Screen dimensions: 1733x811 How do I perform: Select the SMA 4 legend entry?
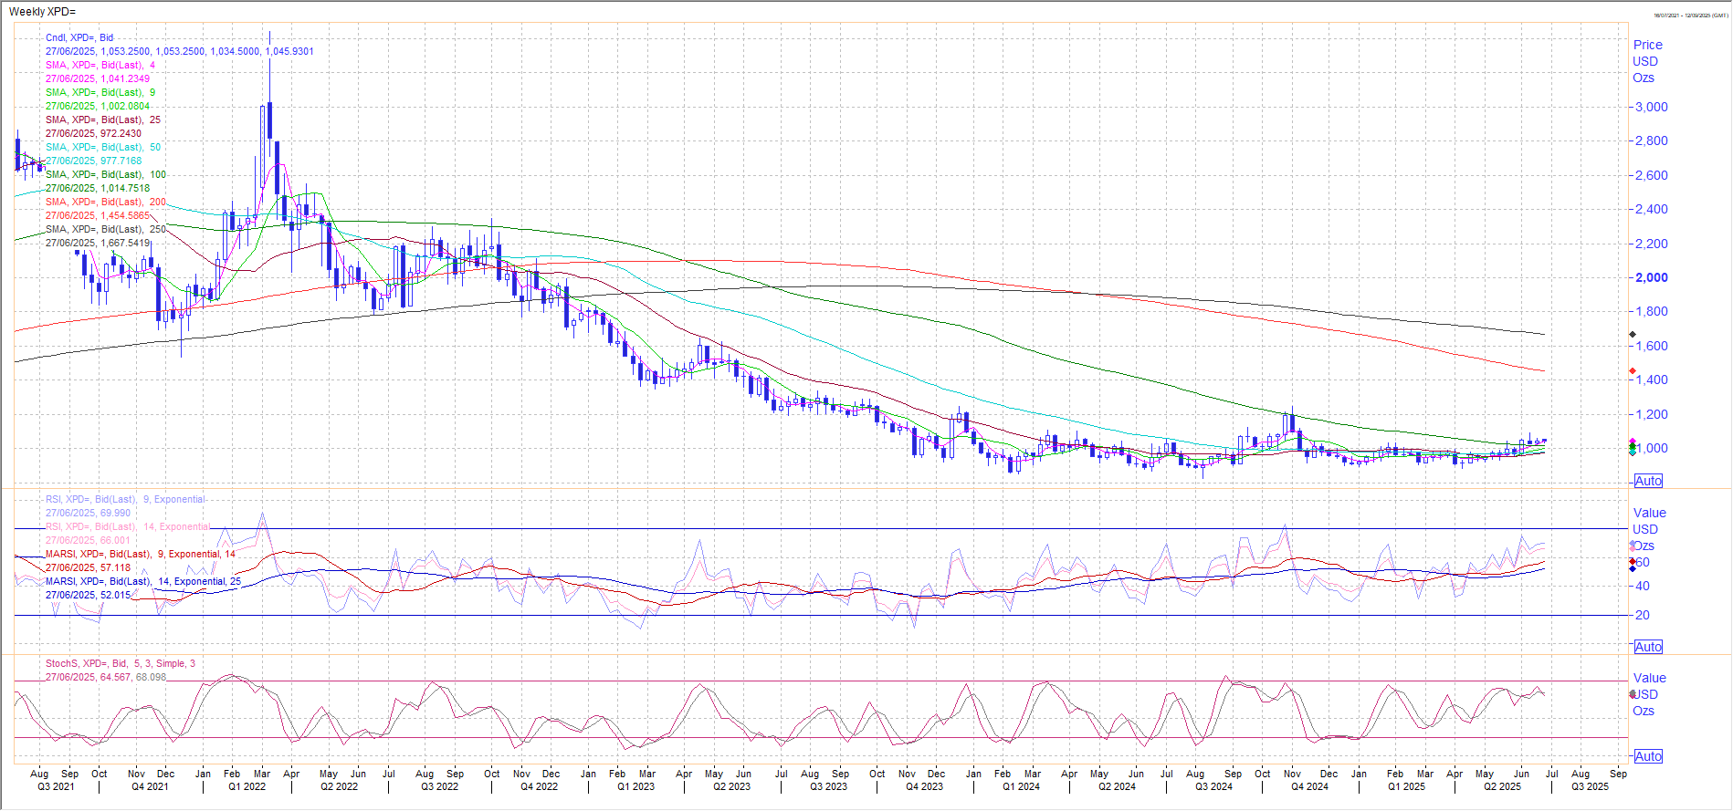tap(100, 65)
